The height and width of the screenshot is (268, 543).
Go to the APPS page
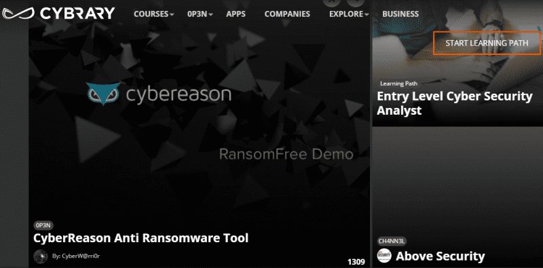[x=236, y=14]
